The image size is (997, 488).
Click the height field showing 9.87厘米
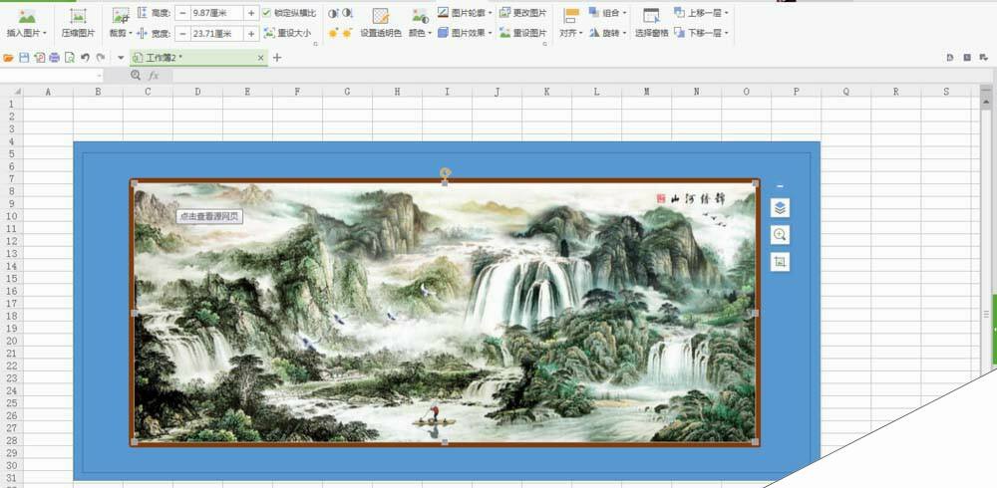pos(216,13)
